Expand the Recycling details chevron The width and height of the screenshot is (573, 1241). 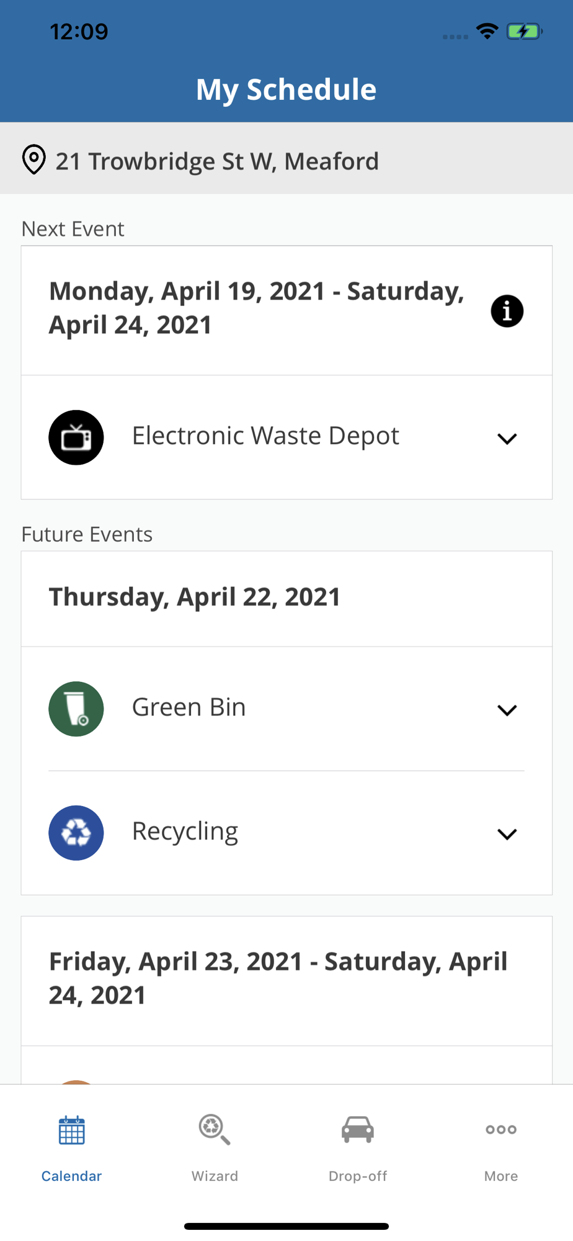tap(507, 834)
